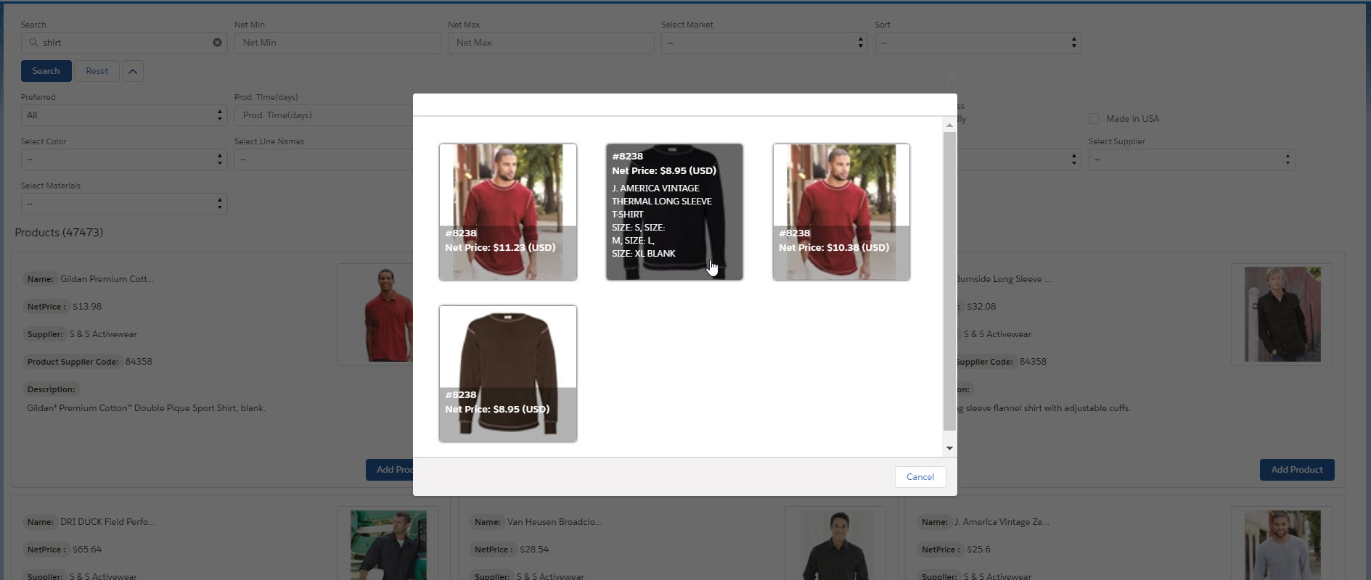Click the modal scrollbar up arrow
The height and width of the screenshot is (580, 1371).
click(x=949, y=125)
